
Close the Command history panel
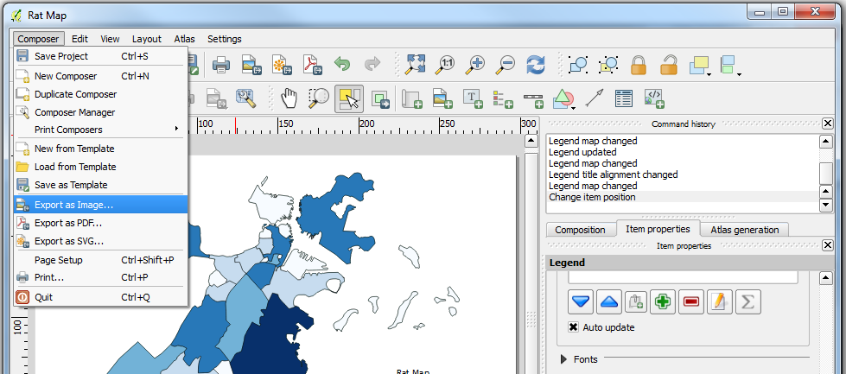(827, 124)
